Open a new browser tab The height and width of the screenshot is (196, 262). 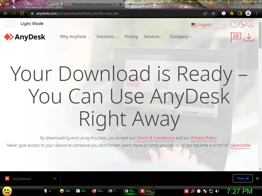tap(130, 4)
